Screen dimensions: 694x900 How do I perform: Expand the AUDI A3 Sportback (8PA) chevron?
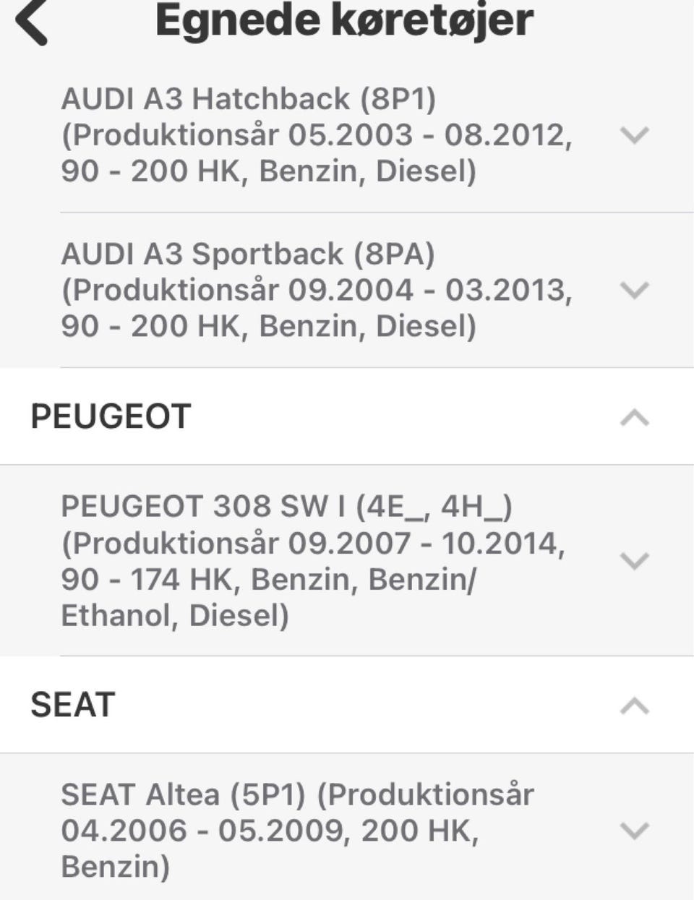(x=635, y=290)
